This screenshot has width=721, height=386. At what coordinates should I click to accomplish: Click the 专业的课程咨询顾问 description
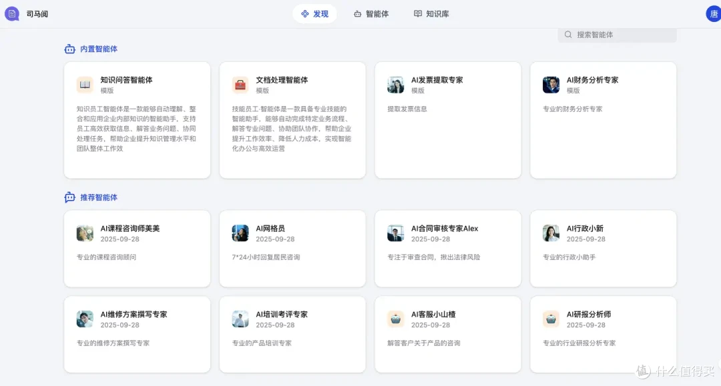click(x=106, y=257)
